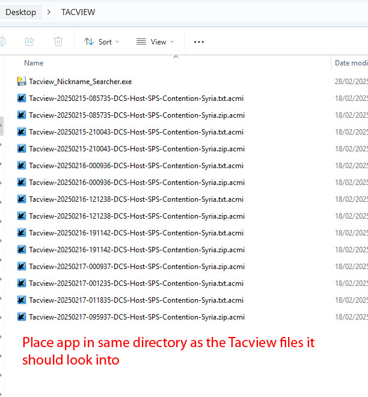The height and width of the screenshot is (397, 368).
Task: Click the TACVIEW breadcrumb in the address bar
Action: point(78,12)
